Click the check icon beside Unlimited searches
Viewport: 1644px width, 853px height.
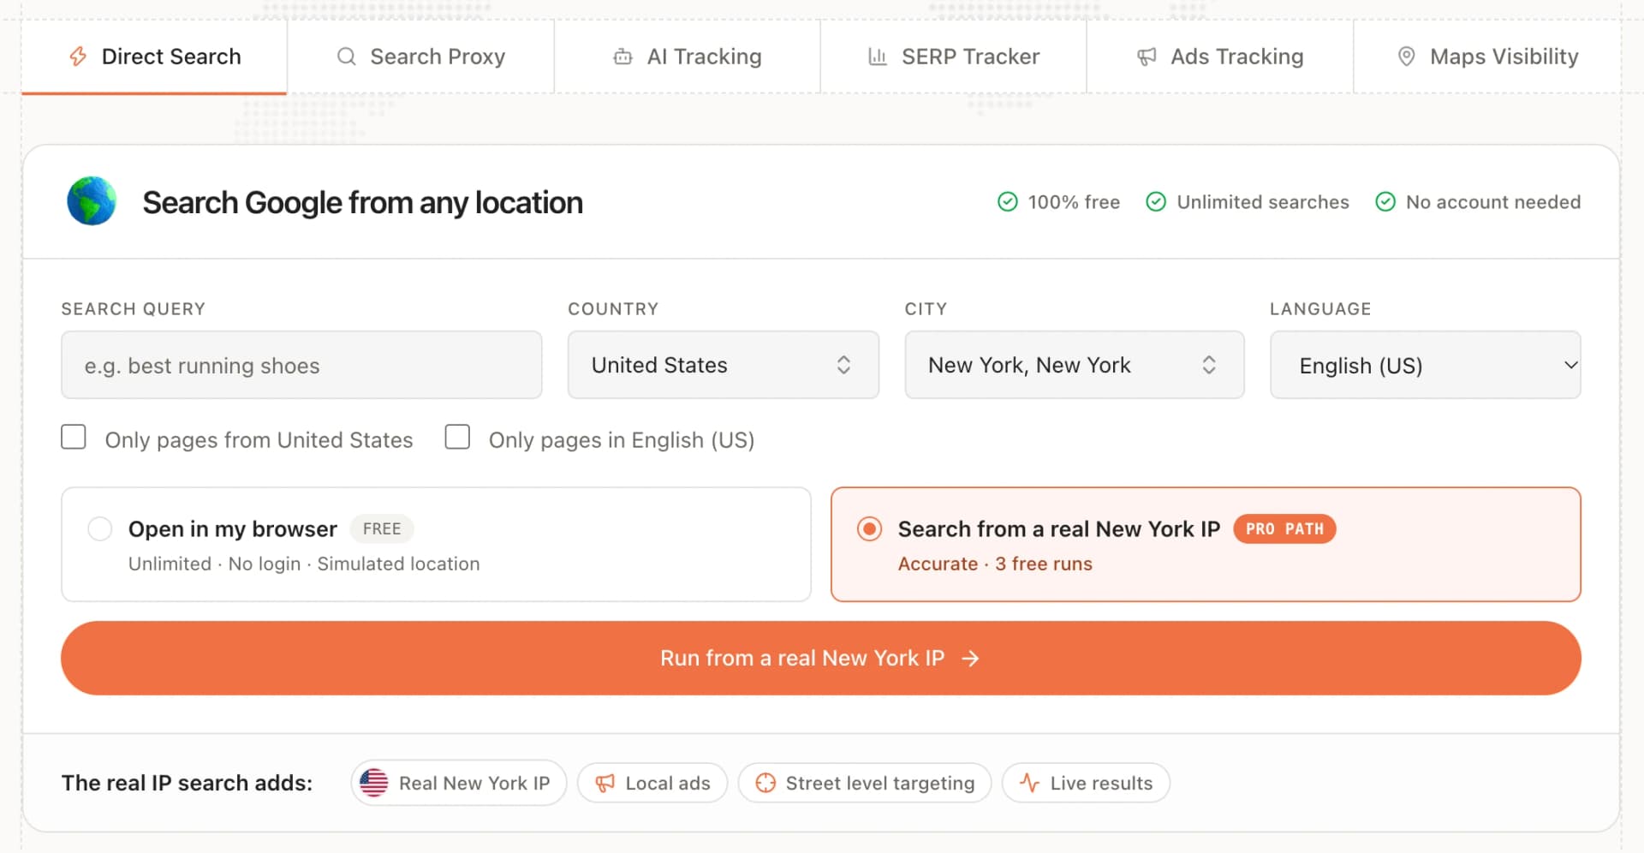1156,201
